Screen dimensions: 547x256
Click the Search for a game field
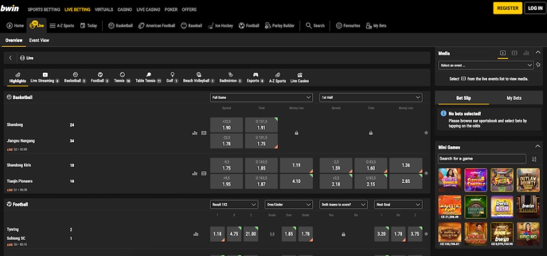click(482, 159)
